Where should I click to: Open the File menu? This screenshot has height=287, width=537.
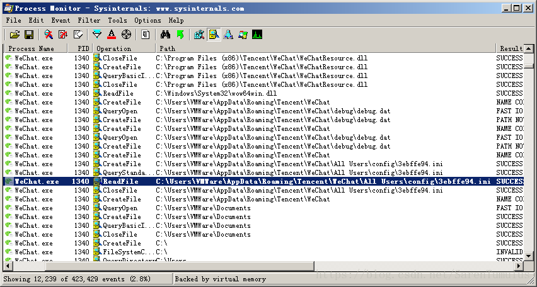click(x=14, y=21)
